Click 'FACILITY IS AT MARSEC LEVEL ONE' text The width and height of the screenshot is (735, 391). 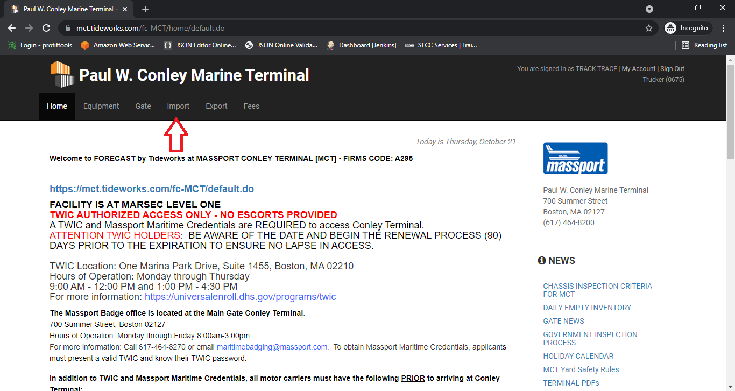[x=135, y=205]
